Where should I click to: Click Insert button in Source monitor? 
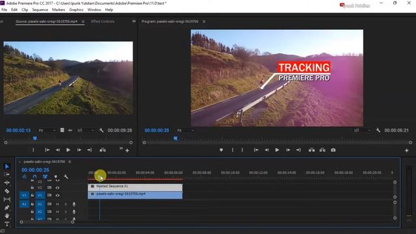(103, 150)
